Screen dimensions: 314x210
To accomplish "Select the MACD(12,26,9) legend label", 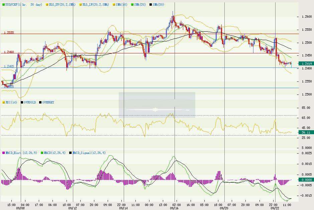I will pyautogui.click(x=55, y=153).
